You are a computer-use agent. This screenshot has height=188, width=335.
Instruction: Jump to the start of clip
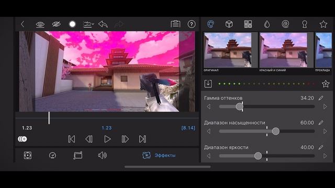(72, 139)
